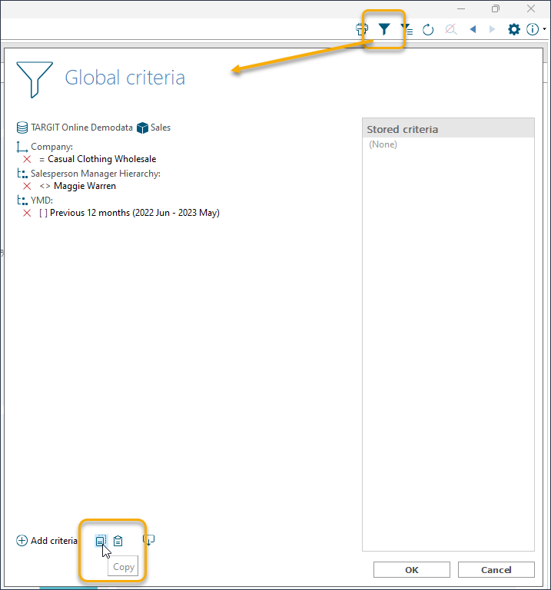Click the cube icon beside Sales
Image resolution: width=551 pixels, height=590 pixels.
tap(142, 128)
